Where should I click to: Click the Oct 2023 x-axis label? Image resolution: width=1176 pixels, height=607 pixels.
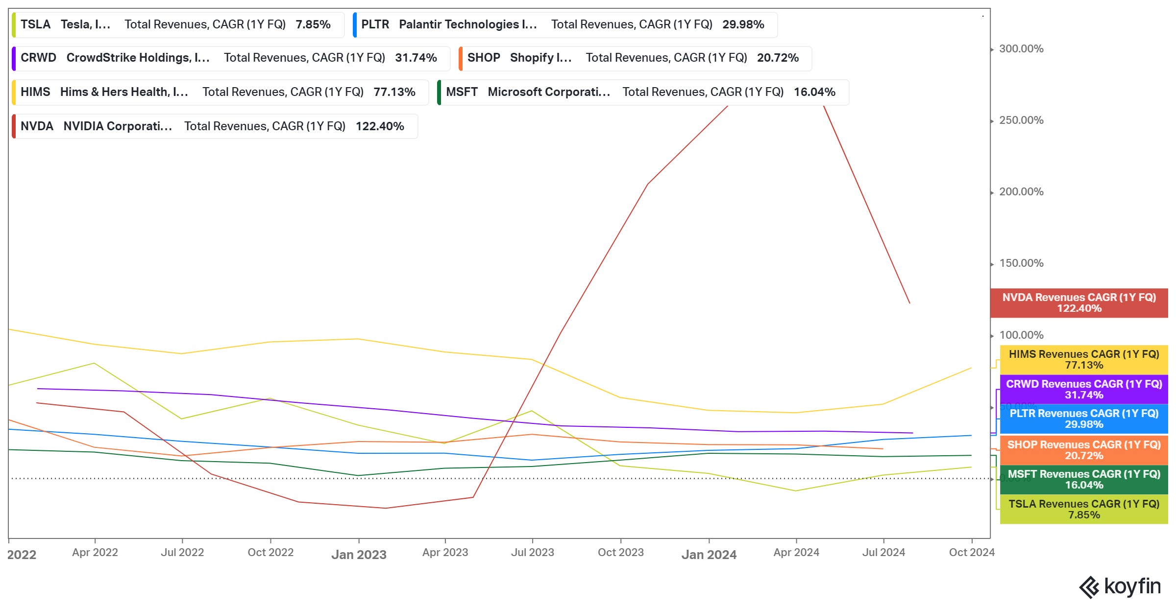621,553
